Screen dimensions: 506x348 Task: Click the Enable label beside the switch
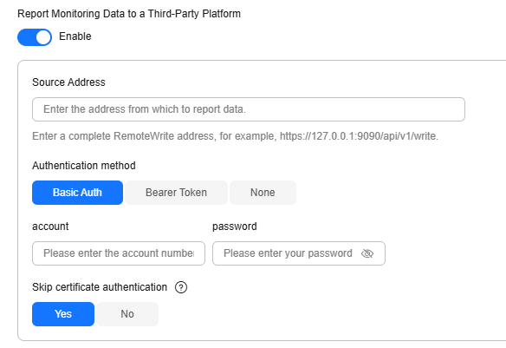pyautogui.click(x=75, y=36)
